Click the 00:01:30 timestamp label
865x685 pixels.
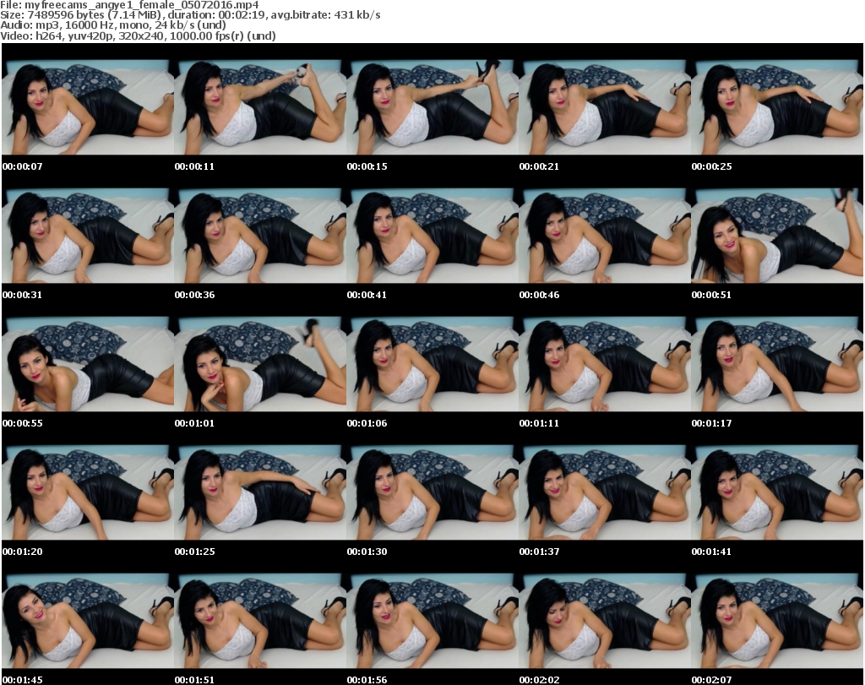coord(367,552)
